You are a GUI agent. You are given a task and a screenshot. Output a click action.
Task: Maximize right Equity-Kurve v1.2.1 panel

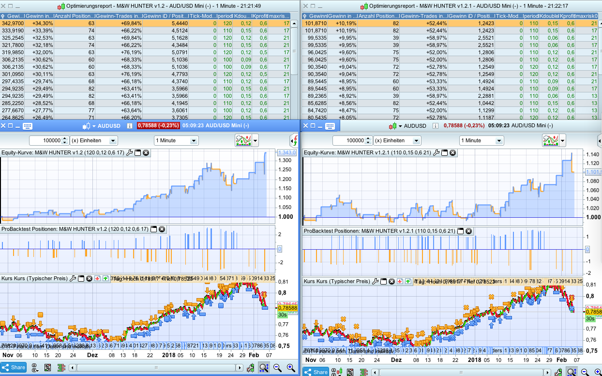coord(444,152)
